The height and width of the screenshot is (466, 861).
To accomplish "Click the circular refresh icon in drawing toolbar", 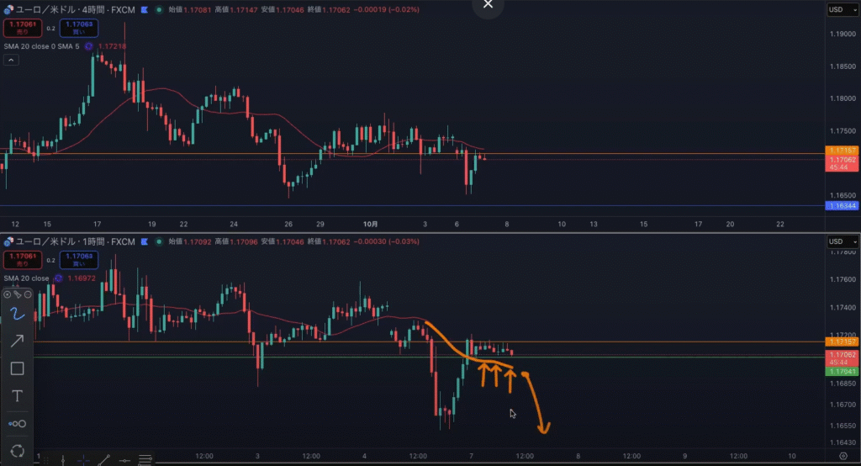I will point(17,451).
